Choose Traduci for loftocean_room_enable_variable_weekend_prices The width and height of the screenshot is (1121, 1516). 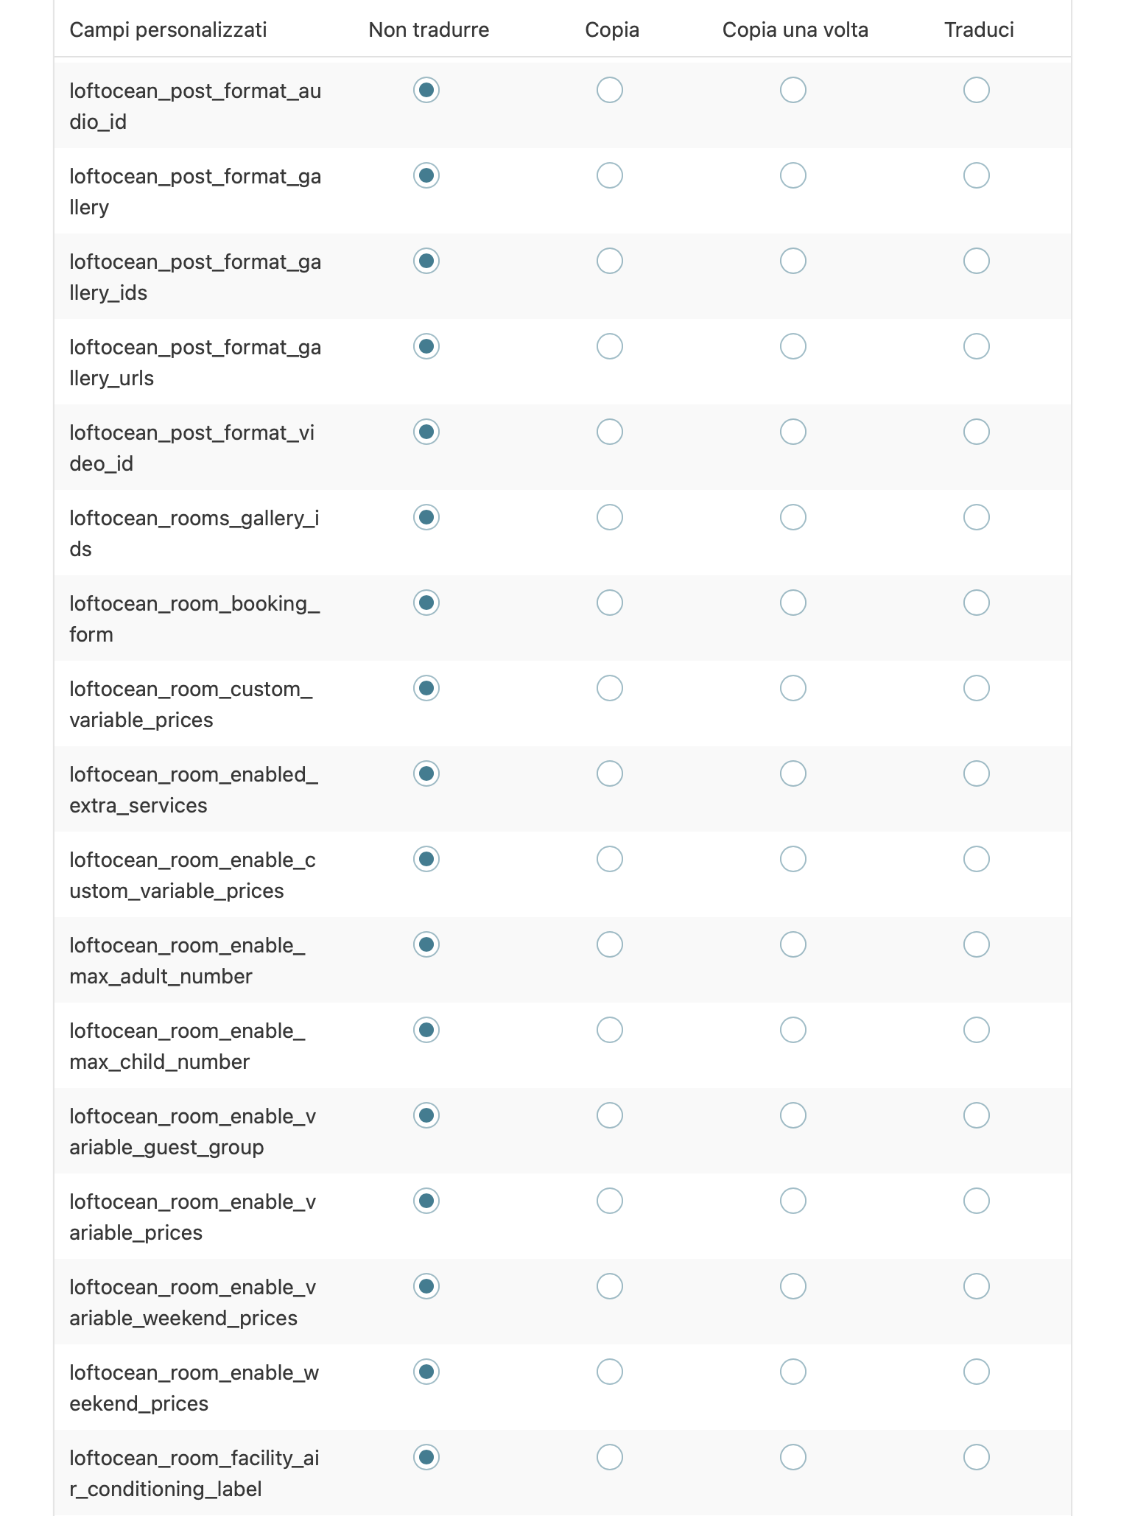pos(977,1286)
